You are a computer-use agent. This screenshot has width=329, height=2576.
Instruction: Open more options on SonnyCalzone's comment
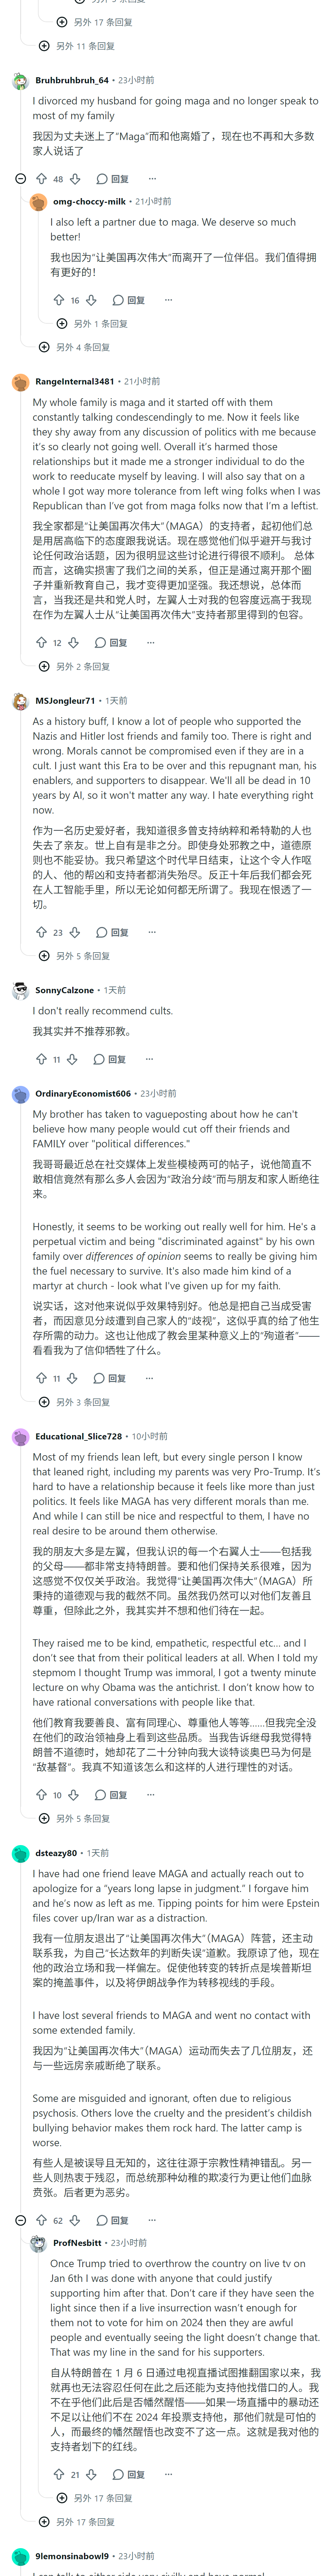149,1059
